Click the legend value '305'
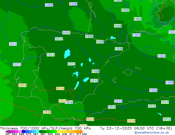 coord(64,134)
